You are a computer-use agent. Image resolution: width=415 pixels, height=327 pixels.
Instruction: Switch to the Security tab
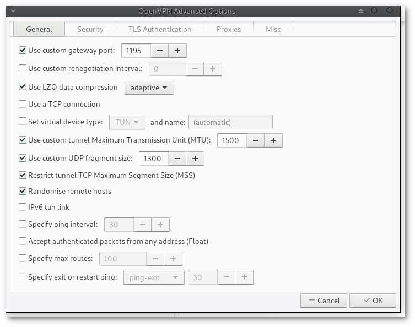pyautogui.click(x=90, y=29)
